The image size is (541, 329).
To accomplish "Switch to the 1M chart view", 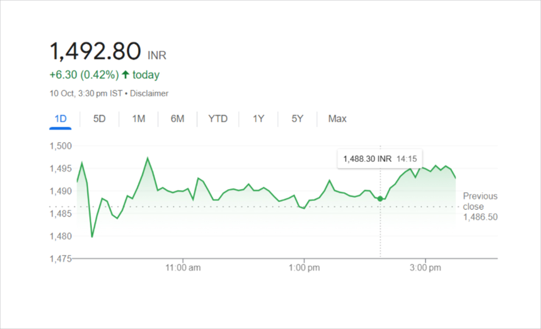I will (x=138, y=119).
